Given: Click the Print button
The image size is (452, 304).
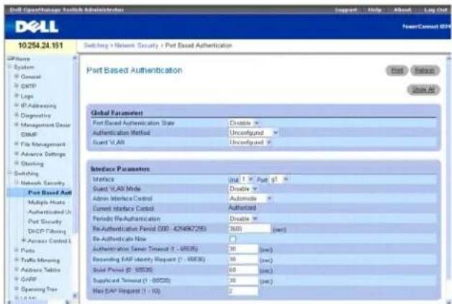Looking at the screenshot, I should pos(397,70).
